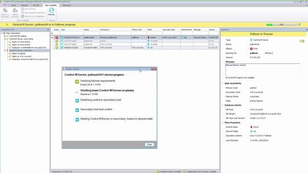
Task: Click the green icon in yellow banner
Action: click(7, 25)
